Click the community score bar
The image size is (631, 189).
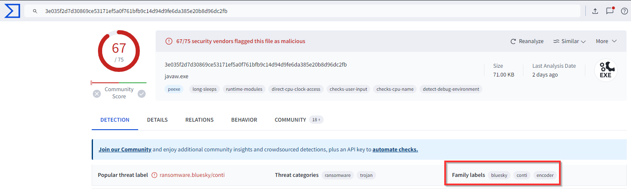tap(119, 83)
